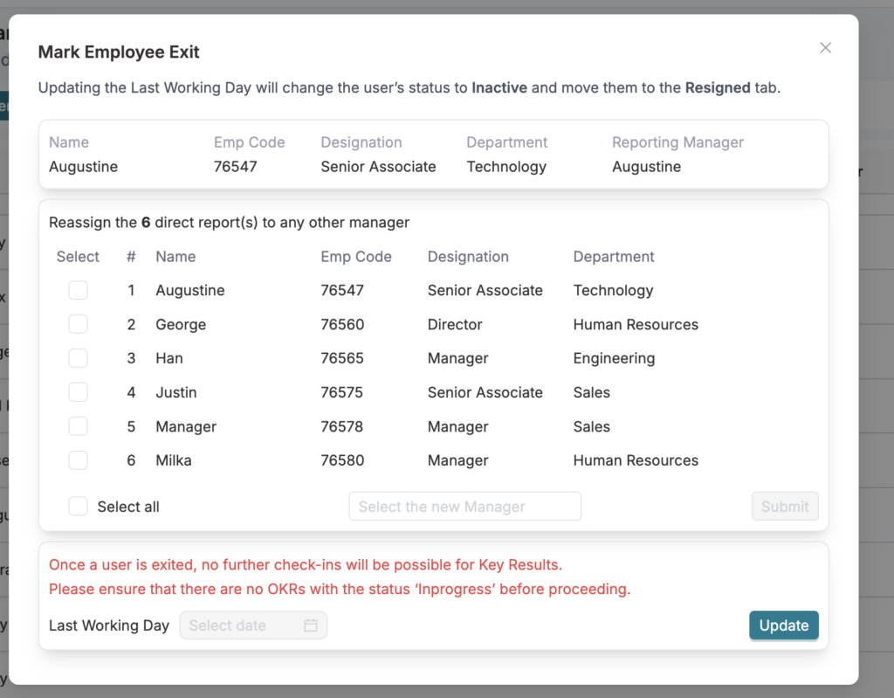Click the Update button

[783, 625]
